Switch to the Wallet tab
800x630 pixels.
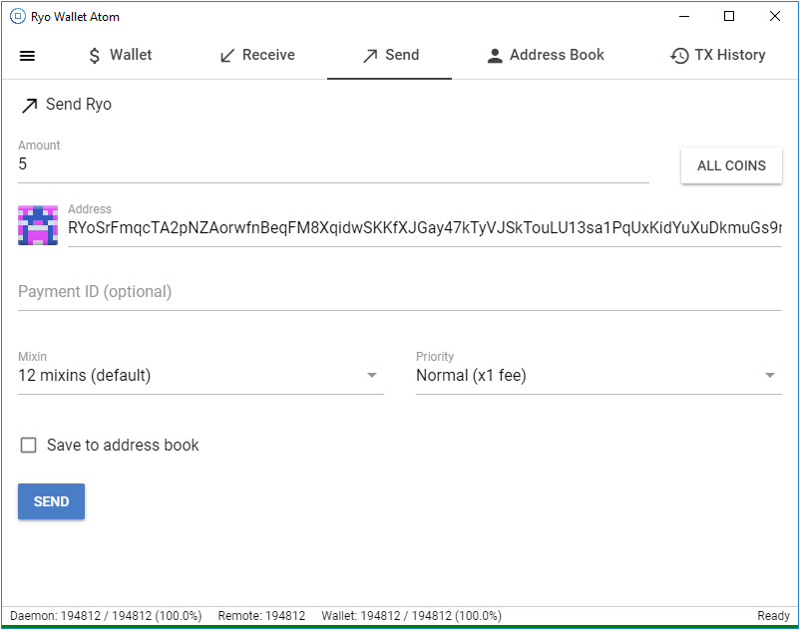click(120, 55)
